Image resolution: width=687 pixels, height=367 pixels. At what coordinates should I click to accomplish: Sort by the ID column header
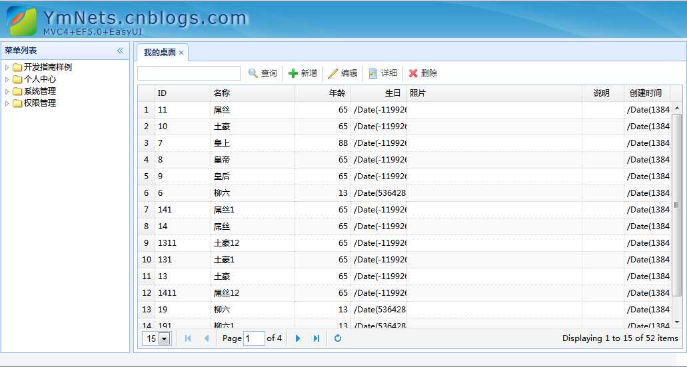pos(183,93)
